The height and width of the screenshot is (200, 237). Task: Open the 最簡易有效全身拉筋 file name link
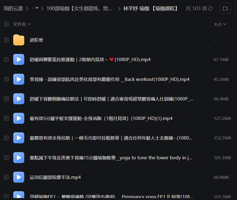pyautogui.click(x=111, y=138)
